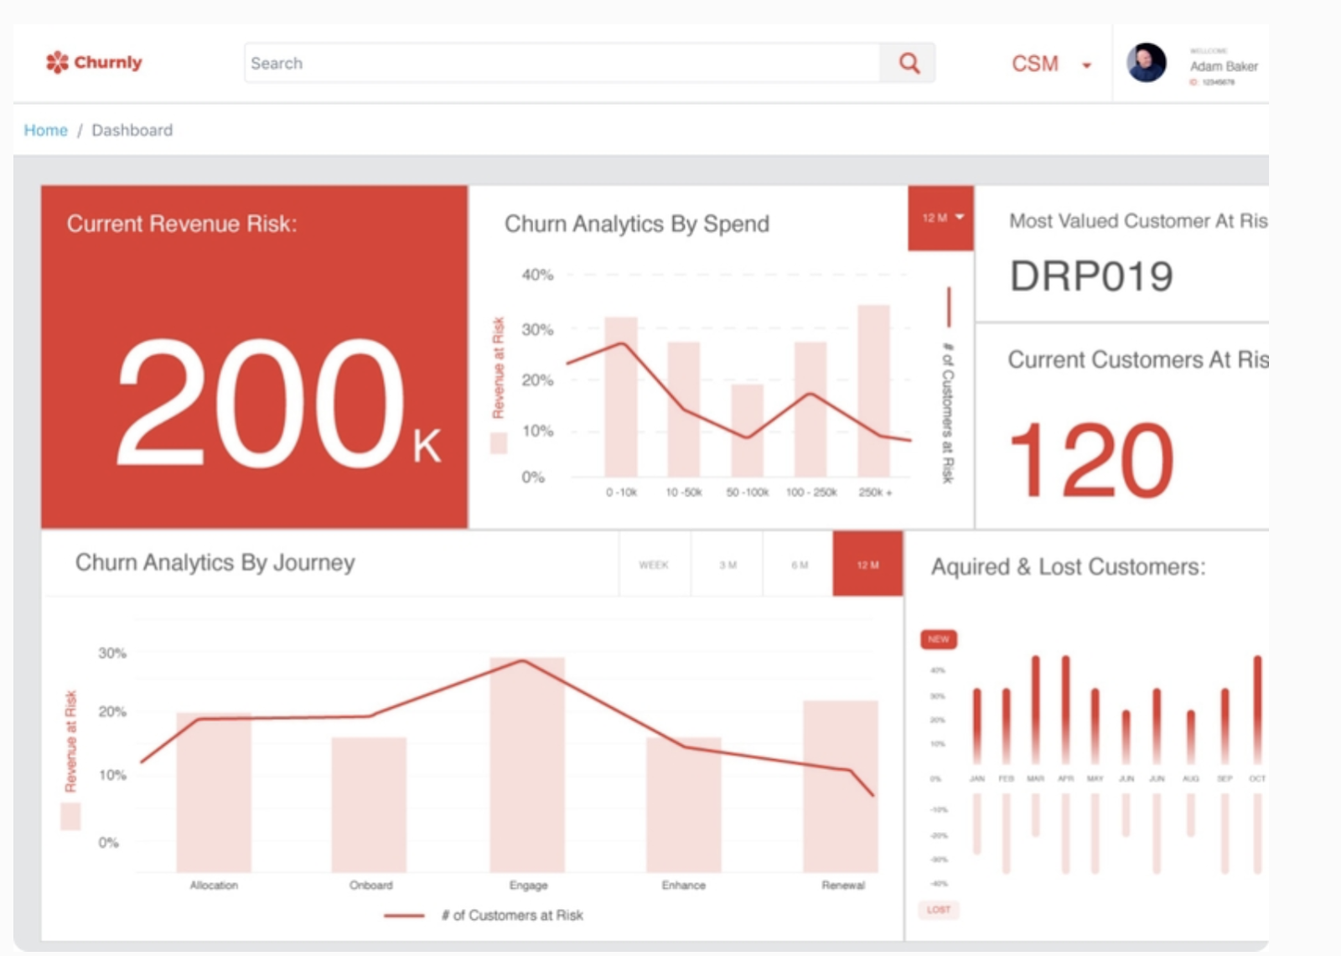The height and width of the screenshot is (956, 1341).
Task: Click the 120 customers at risk value
Action: coord(1091,460)
